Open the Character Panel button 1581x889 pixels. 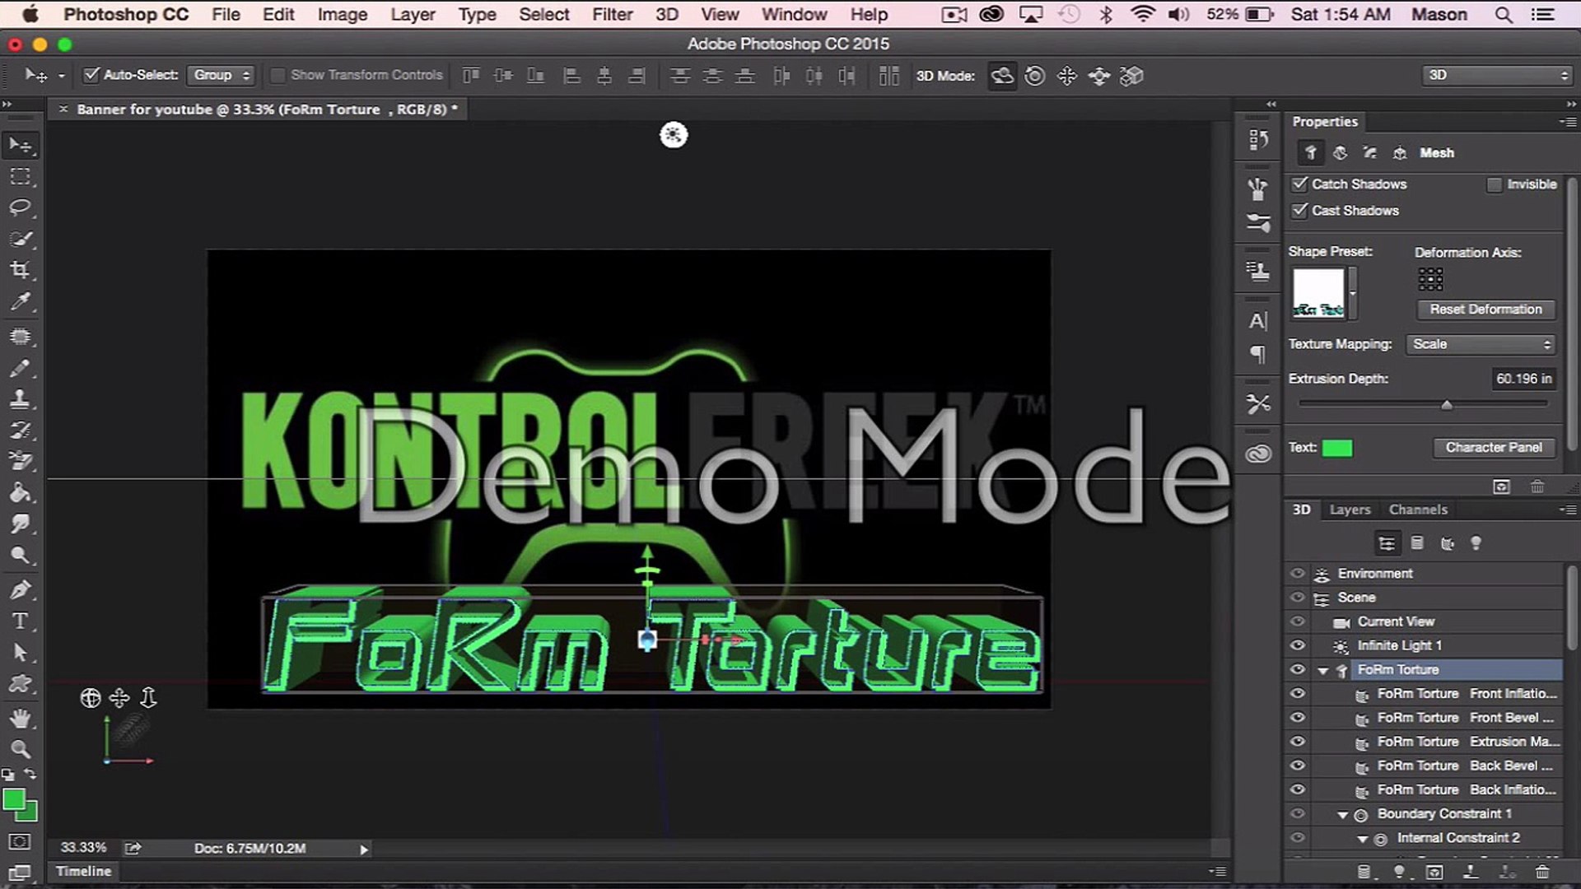point(1493,447)
